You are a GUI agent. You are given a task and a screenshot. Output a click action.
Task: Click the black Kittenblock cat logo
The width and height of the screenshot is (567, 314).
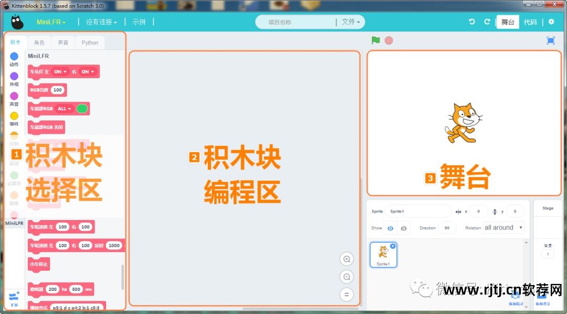point(17,22)
